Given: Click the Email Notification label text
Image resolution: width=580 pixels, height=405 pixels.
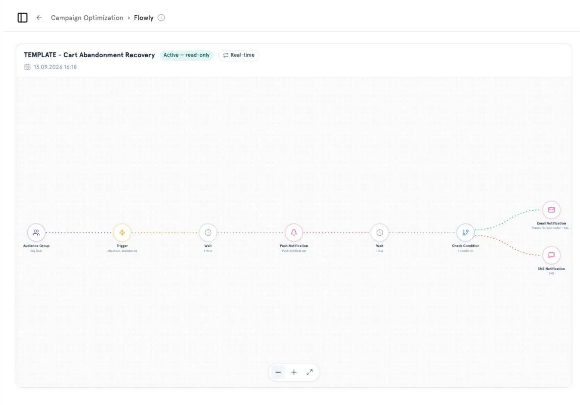Looking at the screenshot, I should pyautogui.click(x=551, y=224).
